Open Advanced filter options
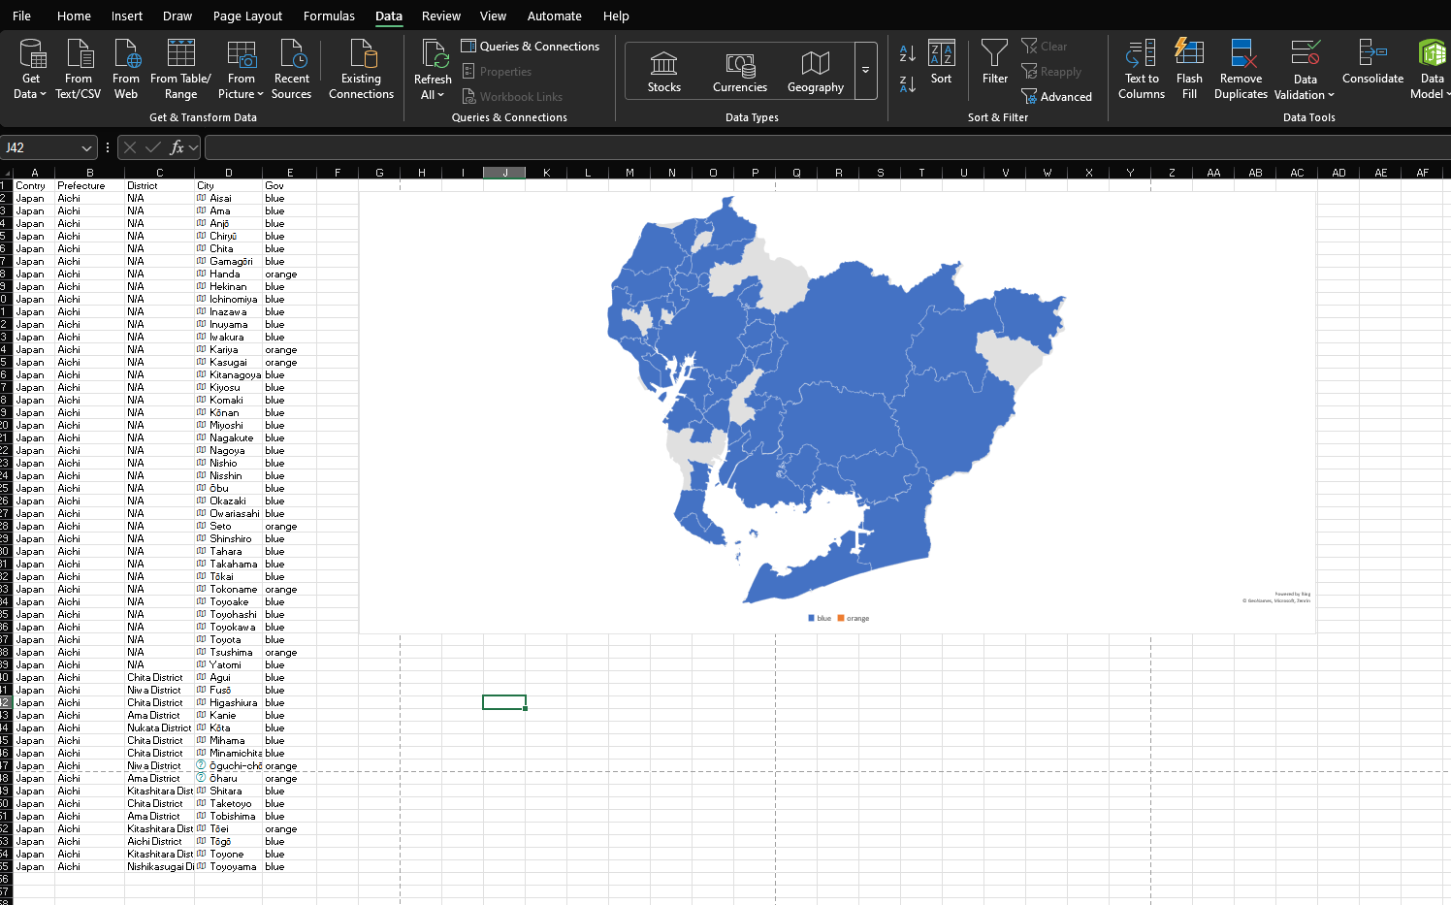Screen dimensions: 1451x905 (1056, 97)
